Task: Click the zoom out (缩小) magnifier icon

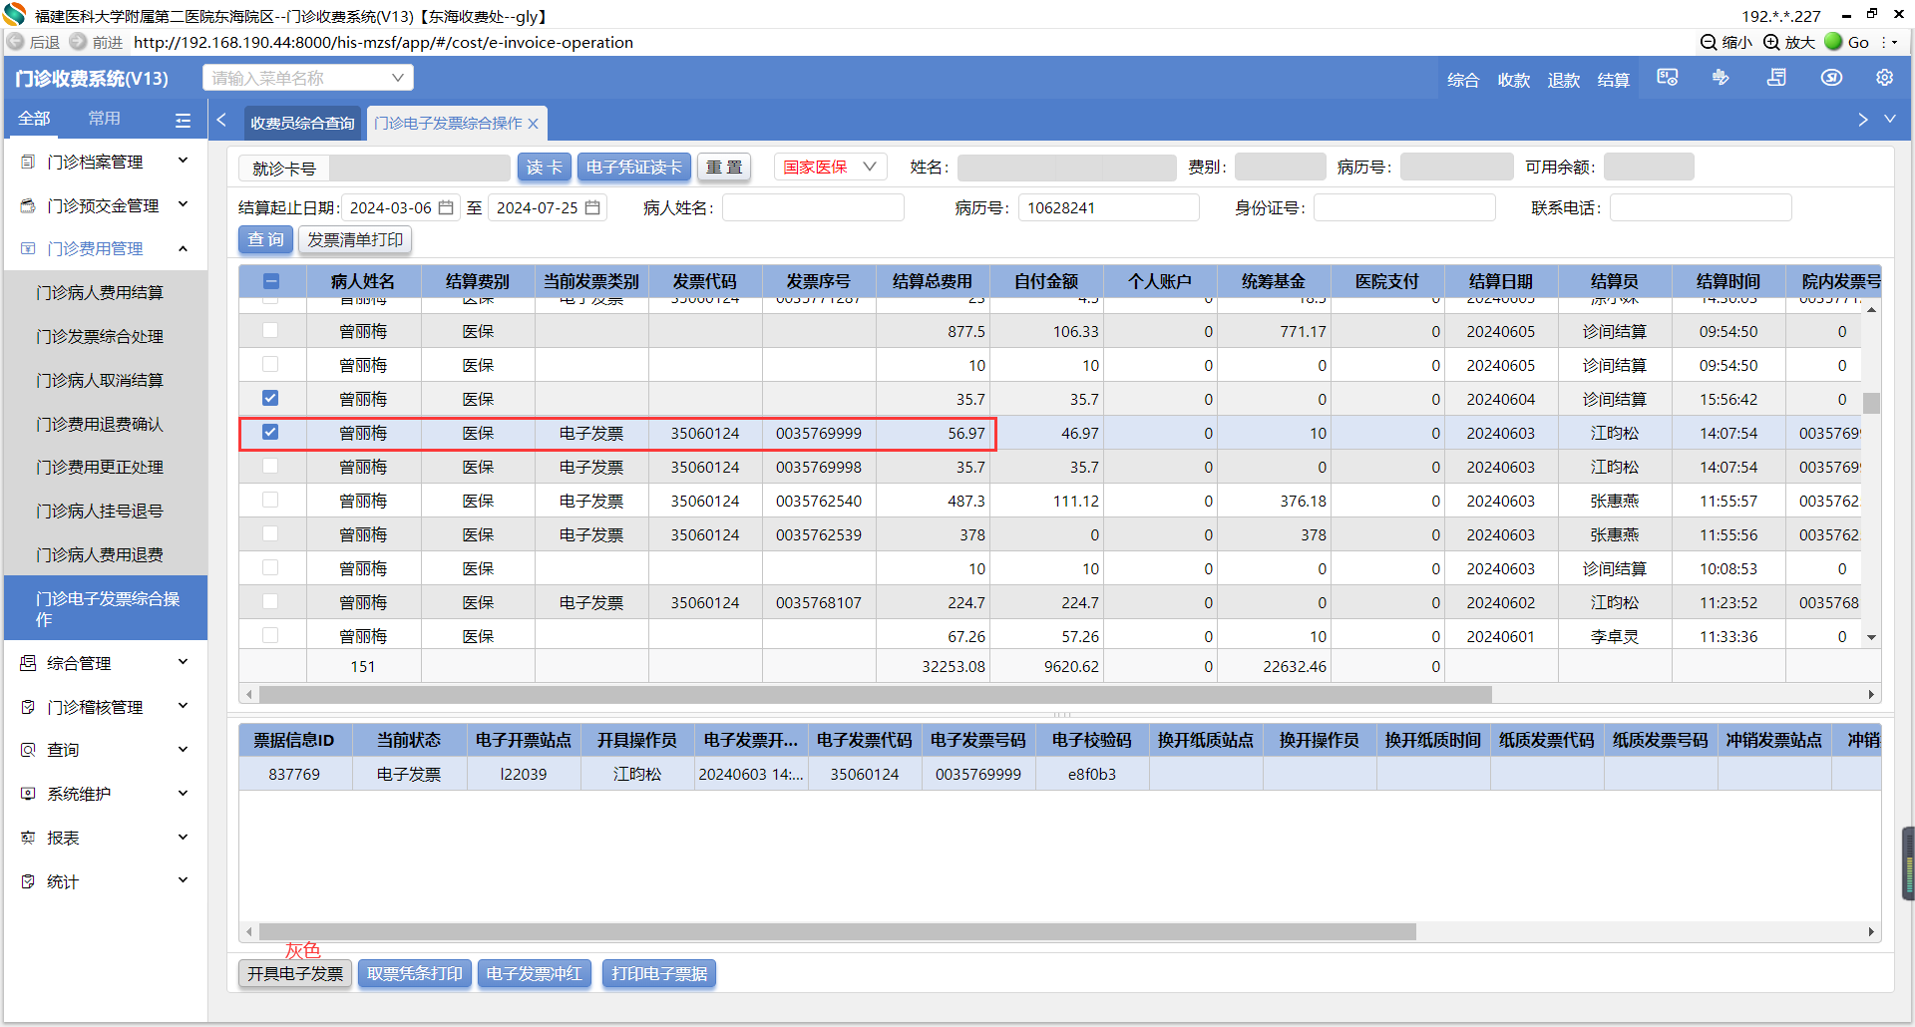Action: (x=1709, y=42)
